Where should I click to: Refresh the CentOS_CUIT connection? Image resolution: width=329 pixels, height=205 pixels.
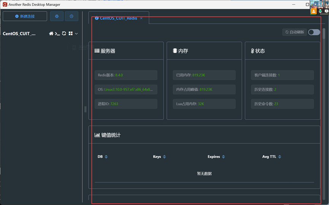64,33
